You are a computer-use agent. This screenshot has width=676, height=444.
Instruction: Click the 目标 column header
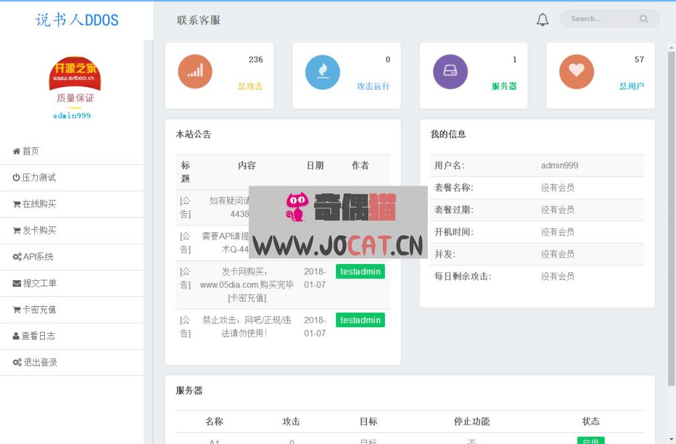point(368,421)
